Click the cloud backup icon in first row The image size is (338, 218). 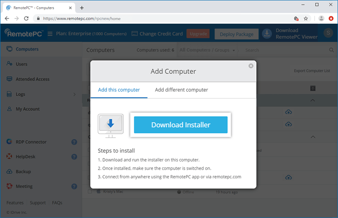289,112
